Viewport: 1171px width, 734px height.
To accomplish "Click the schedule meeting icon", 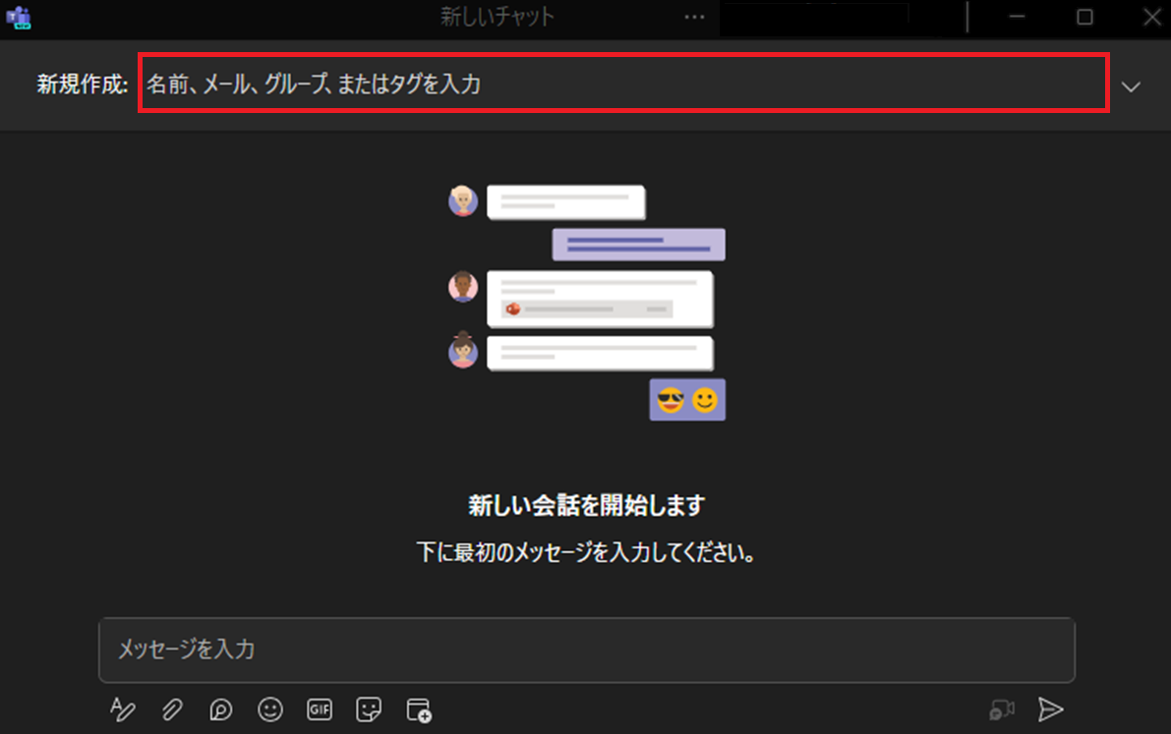I will (419, 710).
